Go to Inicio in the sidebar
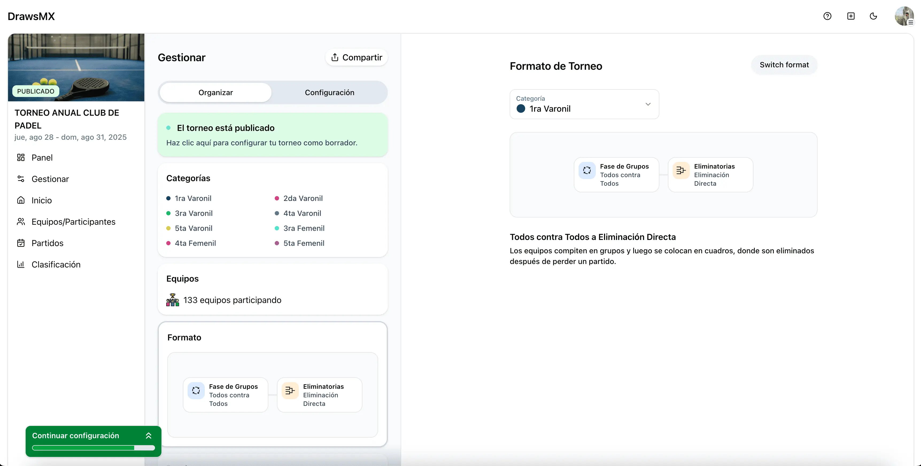Viewport: 921px width, 466px height. (41, 200)
